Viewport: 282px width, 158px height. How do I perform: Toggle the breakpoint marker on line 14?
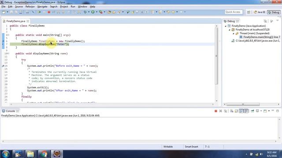click(3, 66)
